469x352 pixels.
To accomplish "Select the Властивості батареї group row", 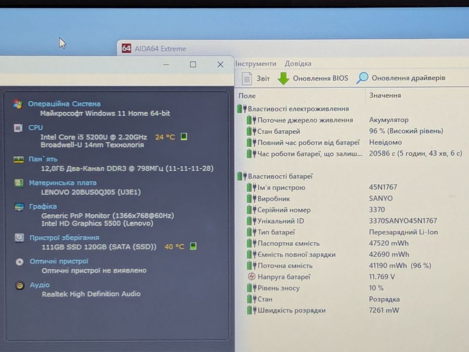I will (275, 176).
